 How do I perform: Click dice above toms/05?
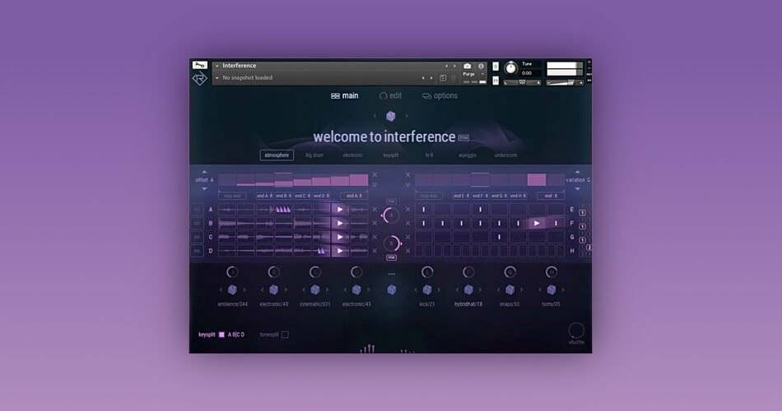tap(551, 289)
